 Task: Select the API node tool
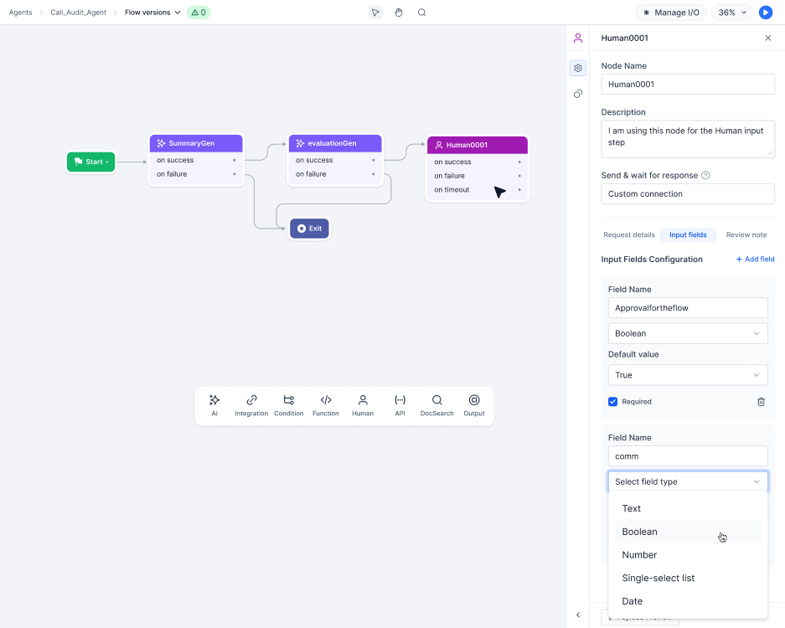(400, 405)
